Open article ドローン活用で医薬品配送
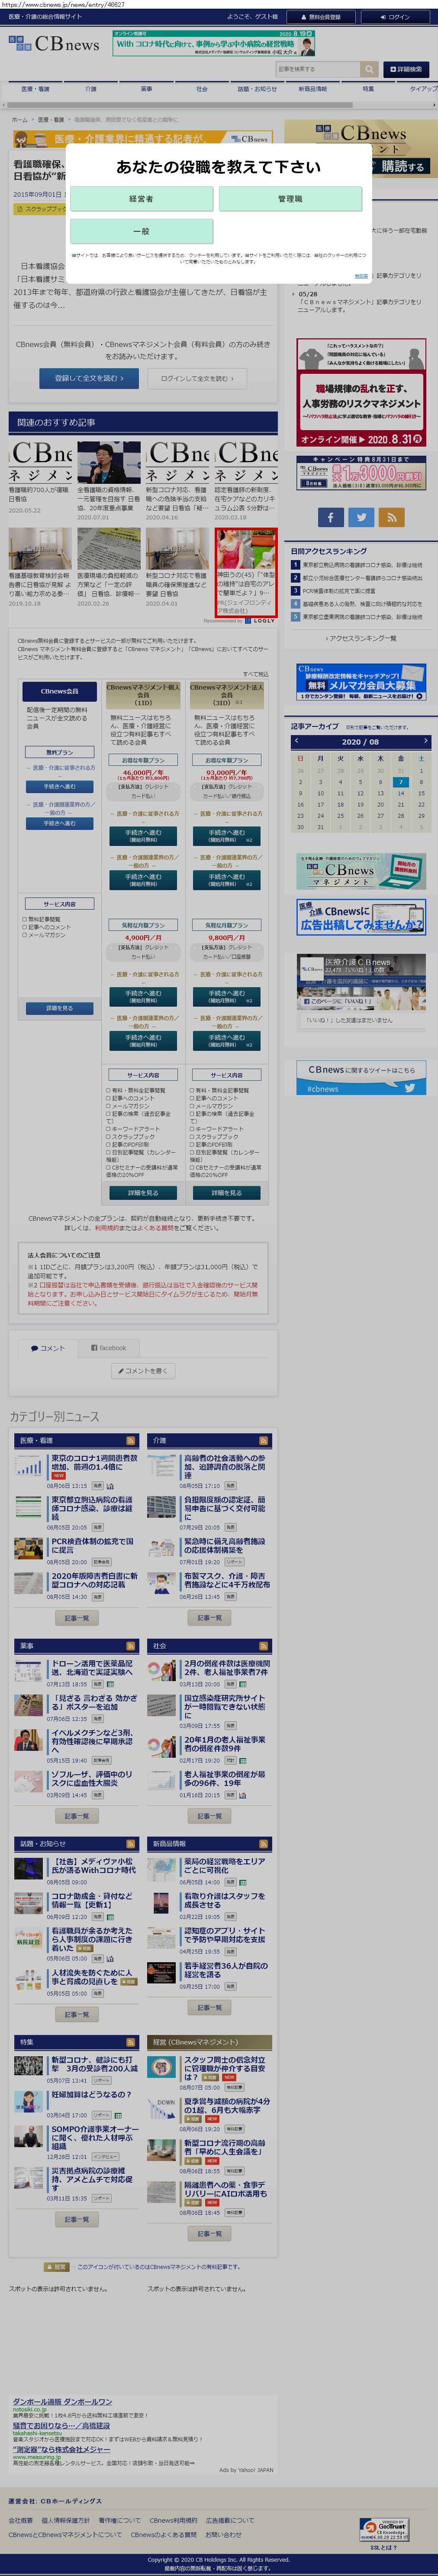Screen dimensions: 438x2576 pyautogui.click(x=92, y=1668)
